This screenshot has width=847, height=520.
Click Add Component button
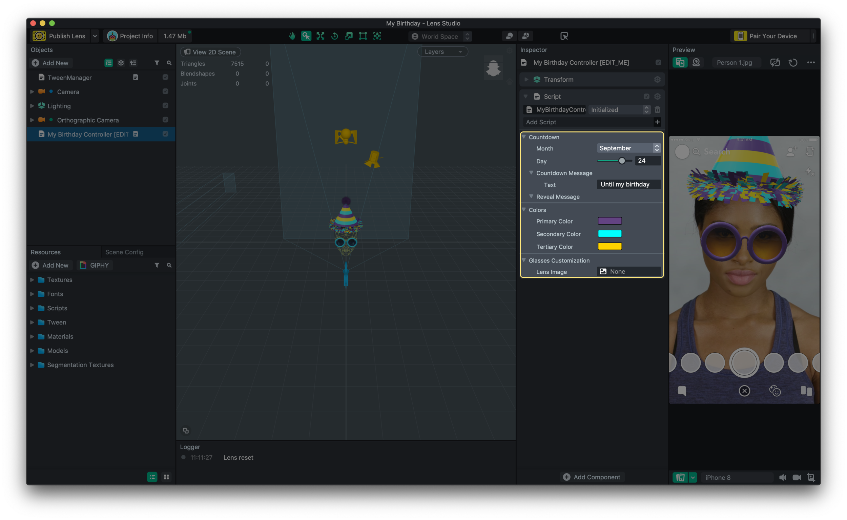[x=592, y=477]
